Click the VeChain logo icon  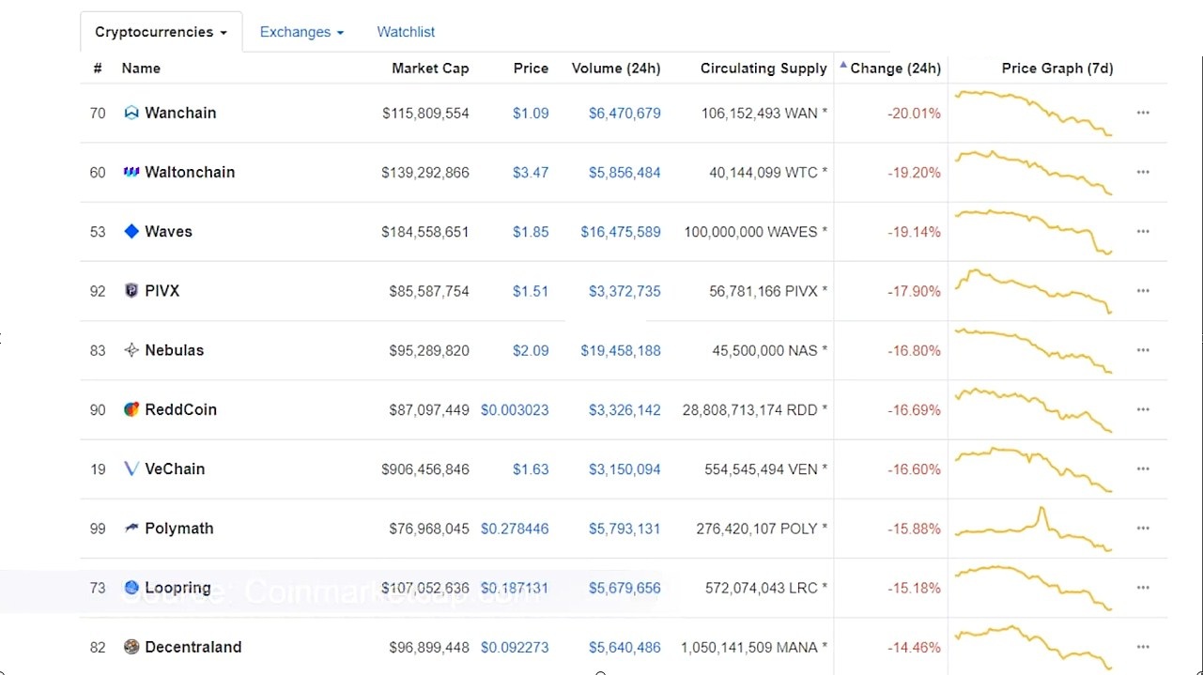pyautogui.click(x=131, y=468)
